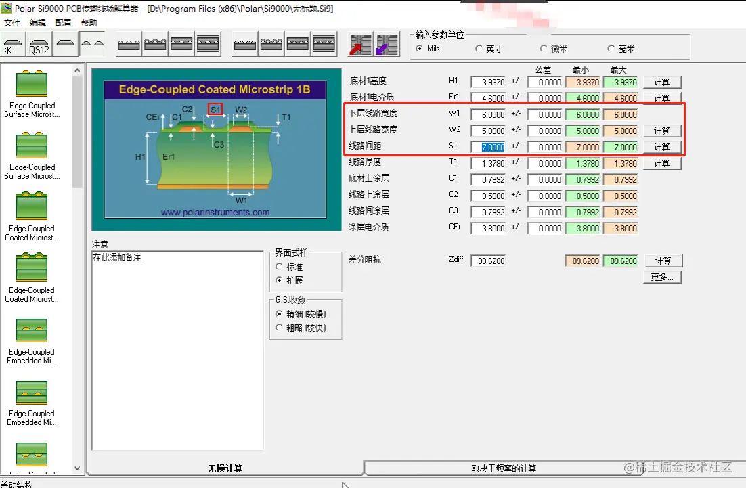Choose the two-trace embedded coplanar structure icon
This screenshot has height=488, width=746.
pos(181,45)
